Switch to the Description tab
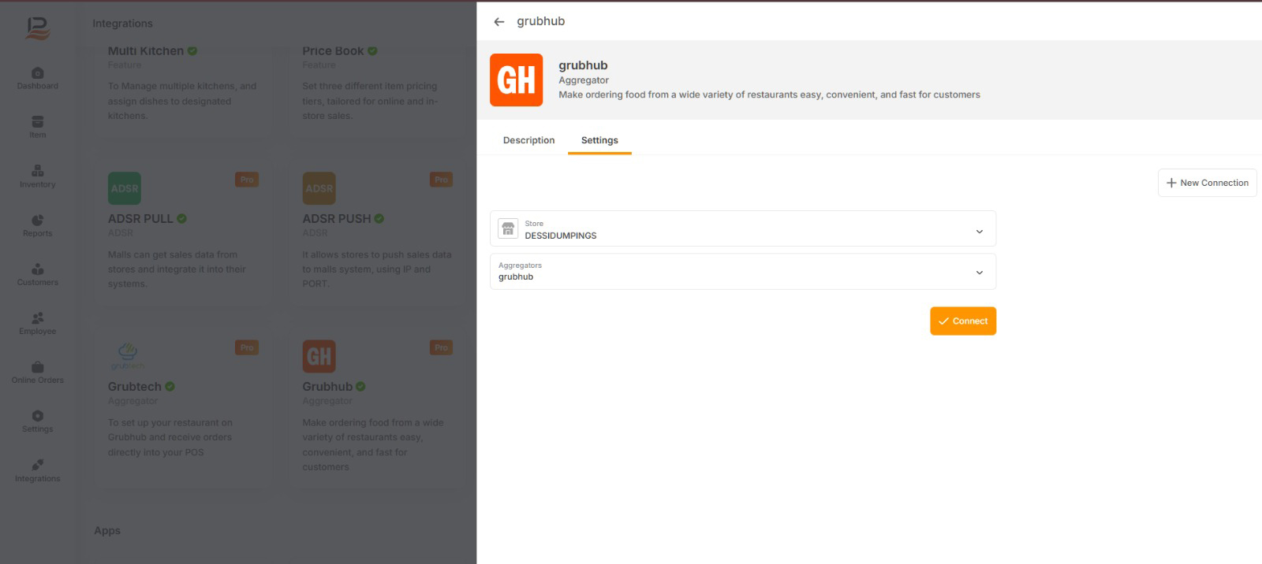The height and width of the screenshot is (564, 1262). click(528, 140)
